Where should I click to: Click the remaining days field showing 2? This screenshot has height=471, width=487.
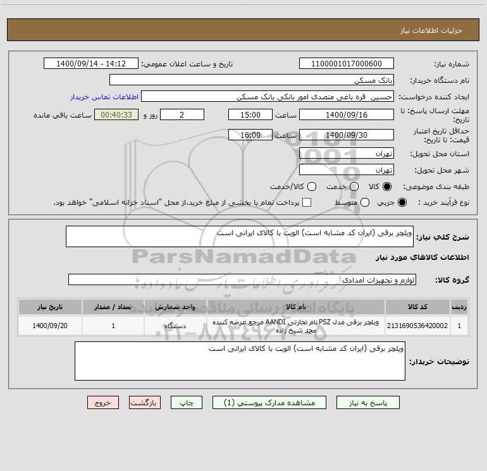coord(182,114)
